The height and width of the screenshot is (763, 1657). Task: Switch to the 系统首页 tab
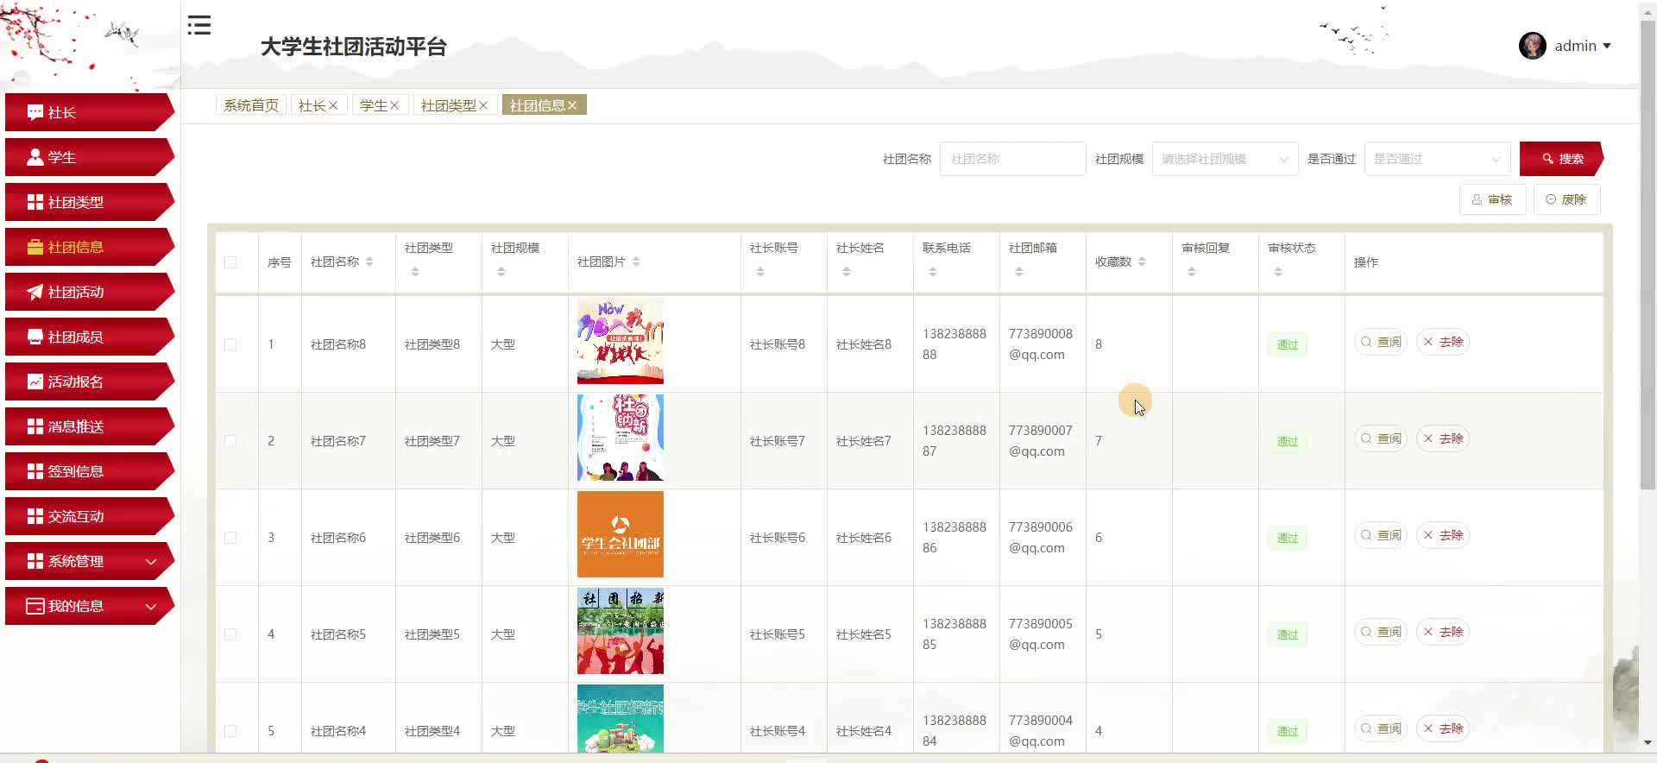(250, 105)
